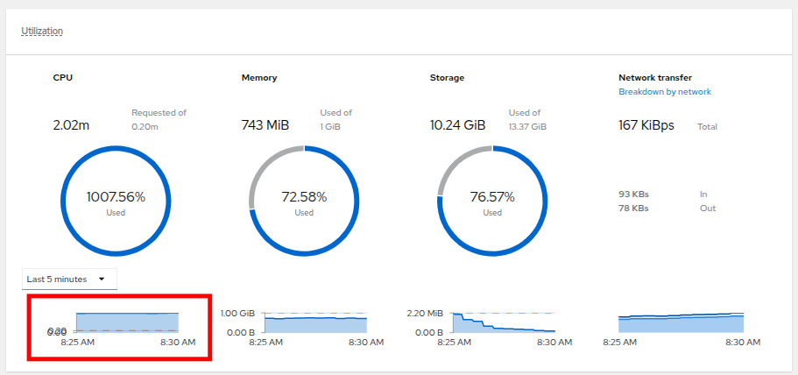
Task: Open the Network transfer sparkline graph
Action: [x=681, y=322]
